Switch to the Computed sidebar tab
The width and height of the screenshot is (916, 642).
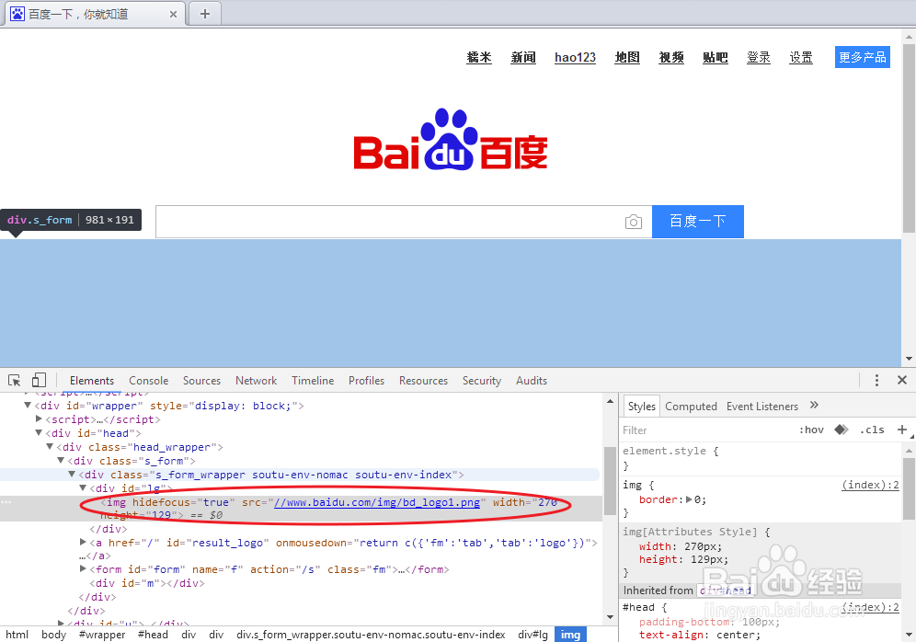point(691,406)
